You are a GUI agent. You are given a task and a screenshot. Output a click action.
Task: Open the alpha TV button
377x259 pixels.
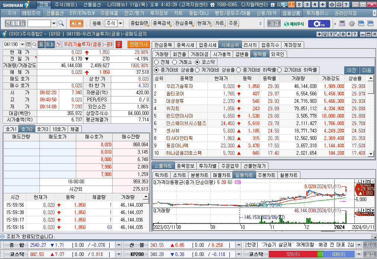click(319, 23)
